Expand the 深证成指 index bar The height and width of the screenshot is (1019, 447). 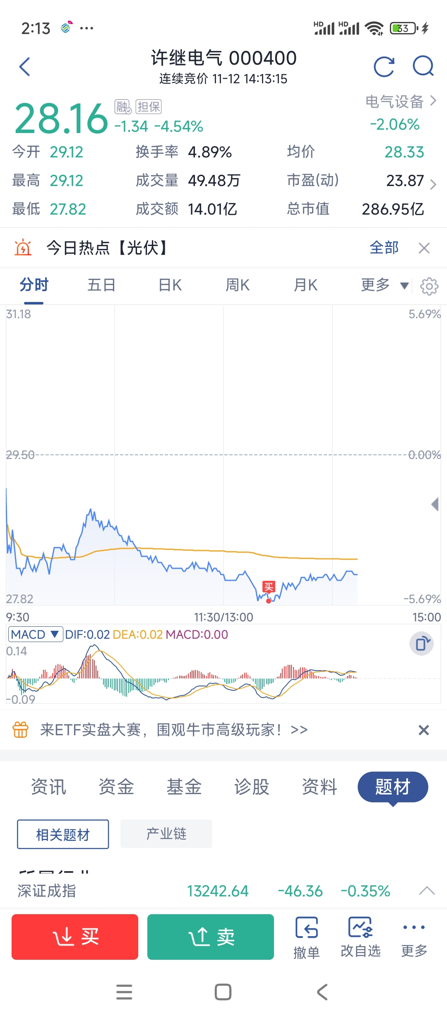point(427,891)
